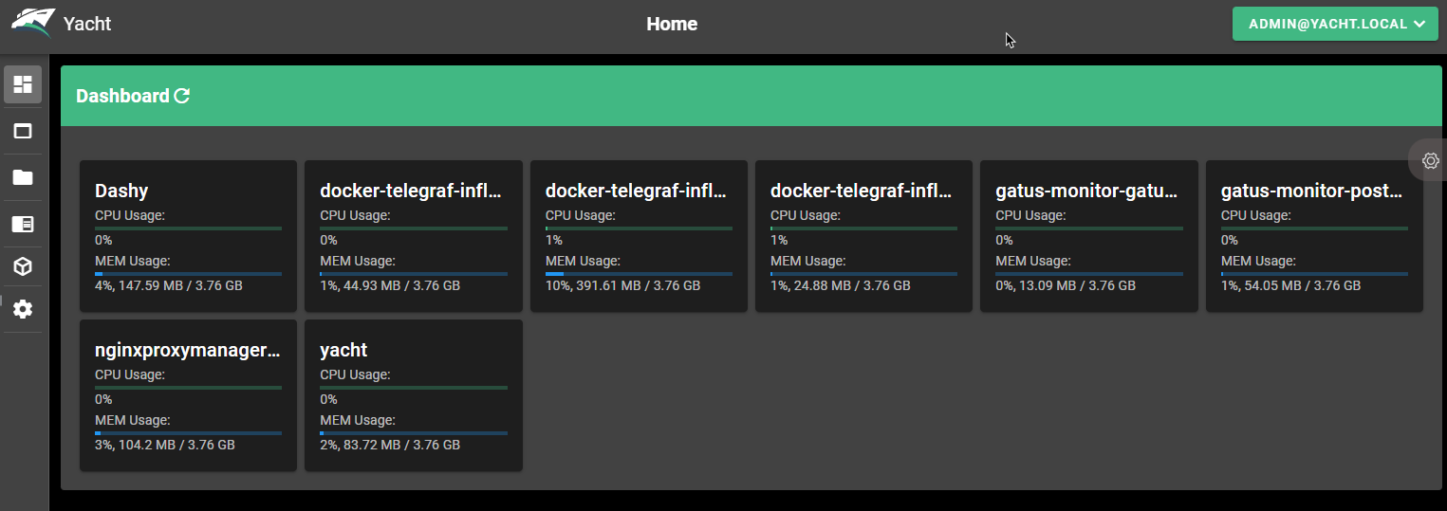Open the Dashboard sidebar icon

pyautogui.click(x=23, y=84)
